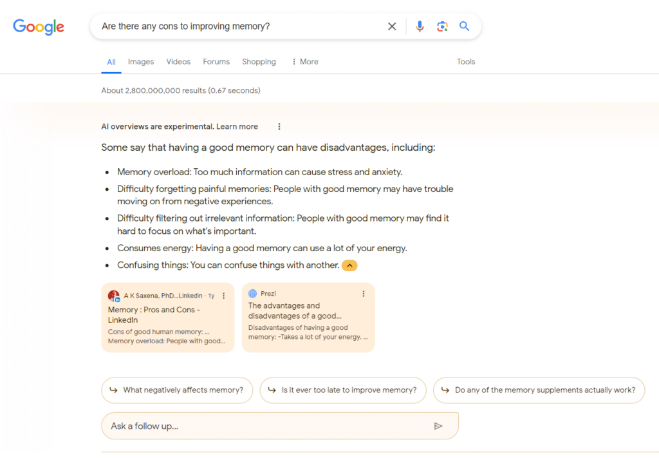The height and width of the screenshot is (458, 659).
Task: Open AI overview three-dot options menu
Action: (279, 127)
